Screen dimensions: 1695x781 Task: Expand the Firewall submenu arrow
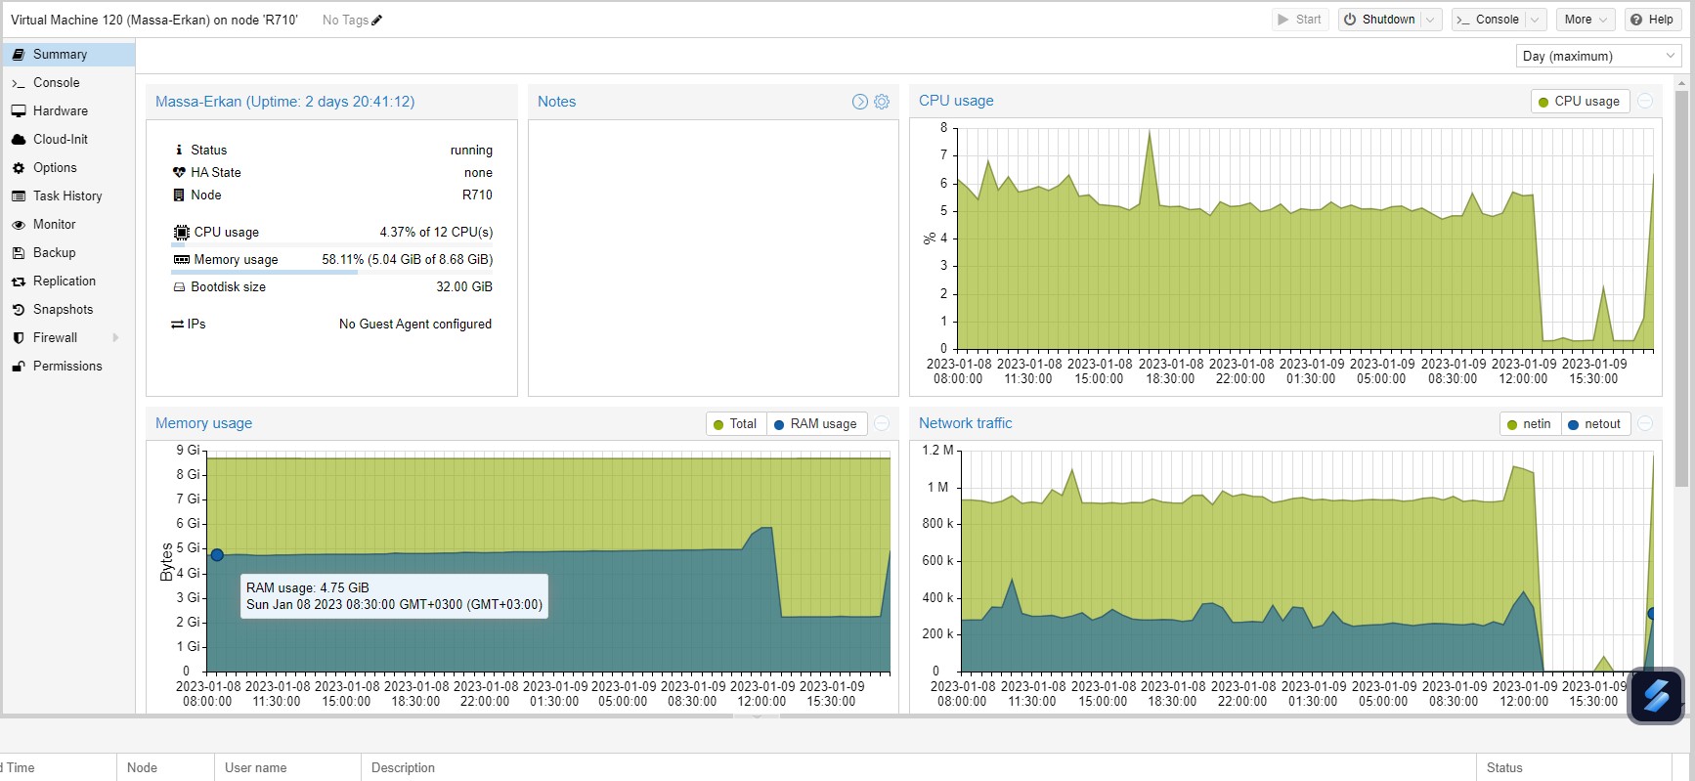[x=115, y=338]
